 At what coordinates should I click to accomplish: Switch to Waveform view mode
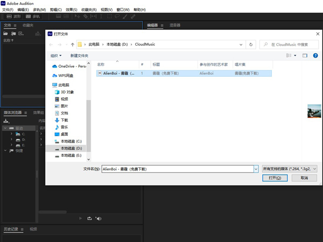[x=13, y=17]
